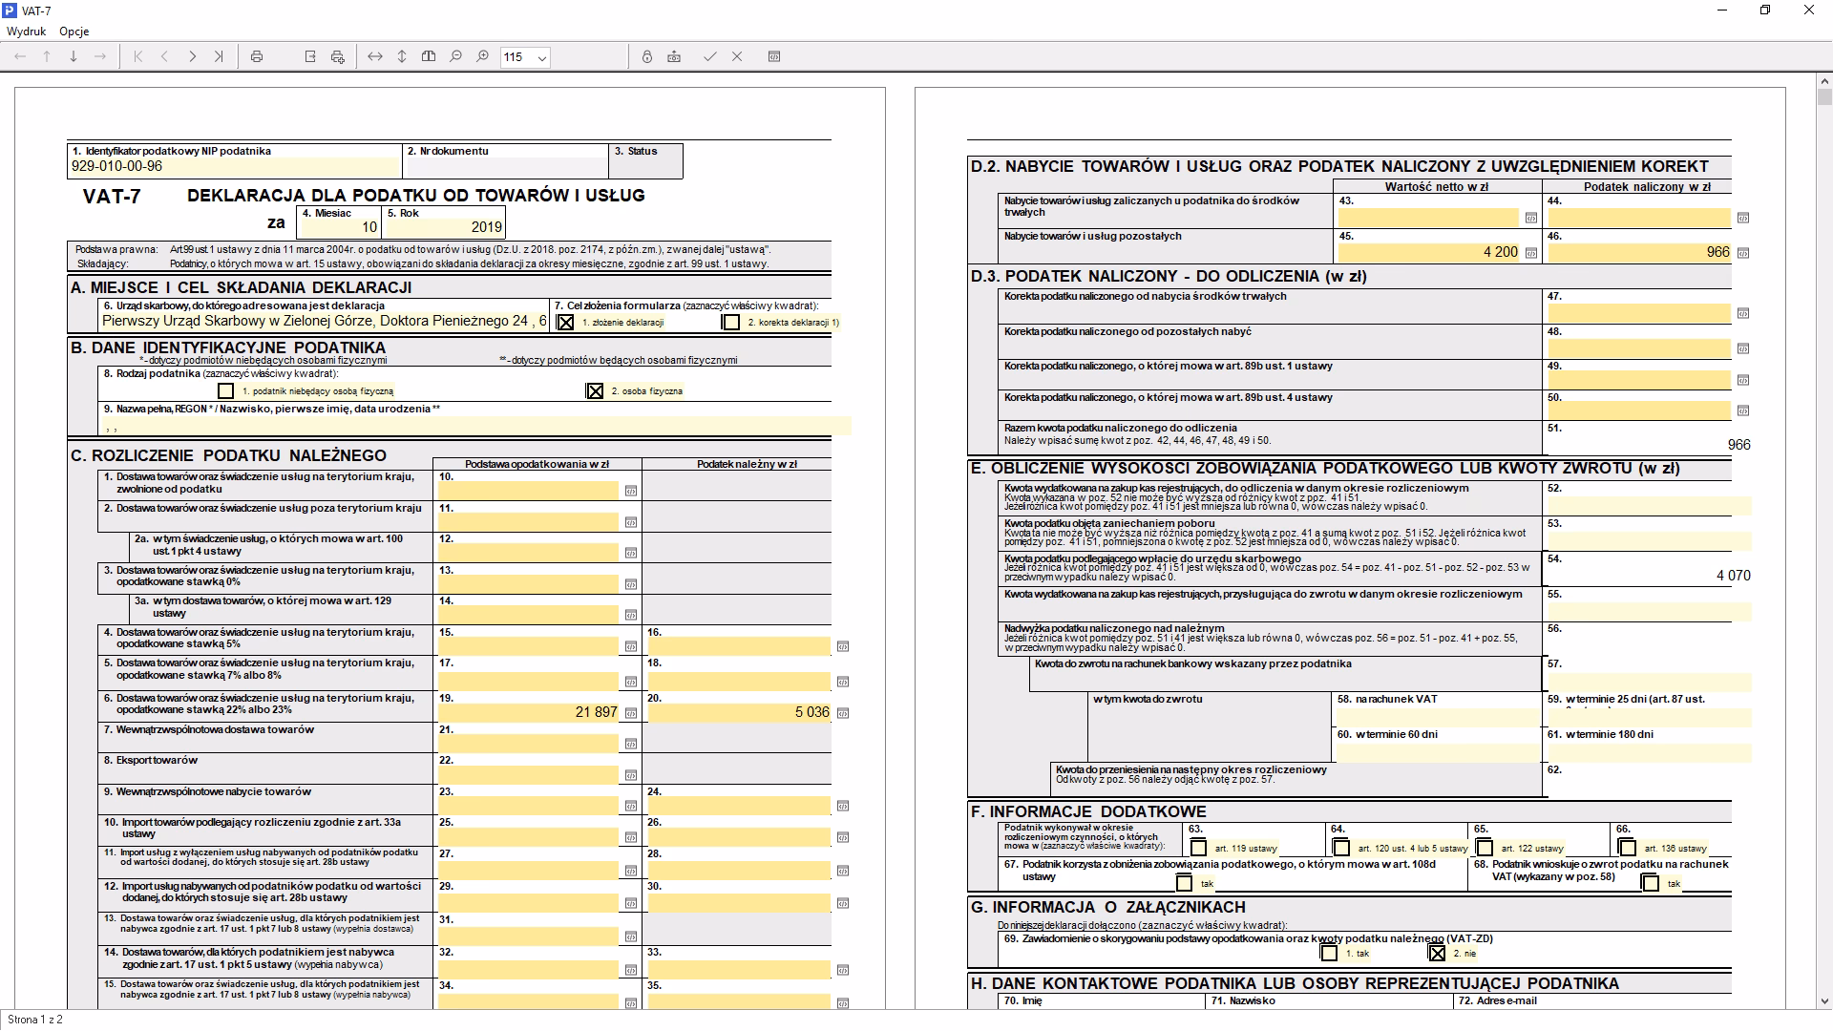Screen dimensions: 1833x1031
Task: Open the Opcje menu
Action: 74,32
